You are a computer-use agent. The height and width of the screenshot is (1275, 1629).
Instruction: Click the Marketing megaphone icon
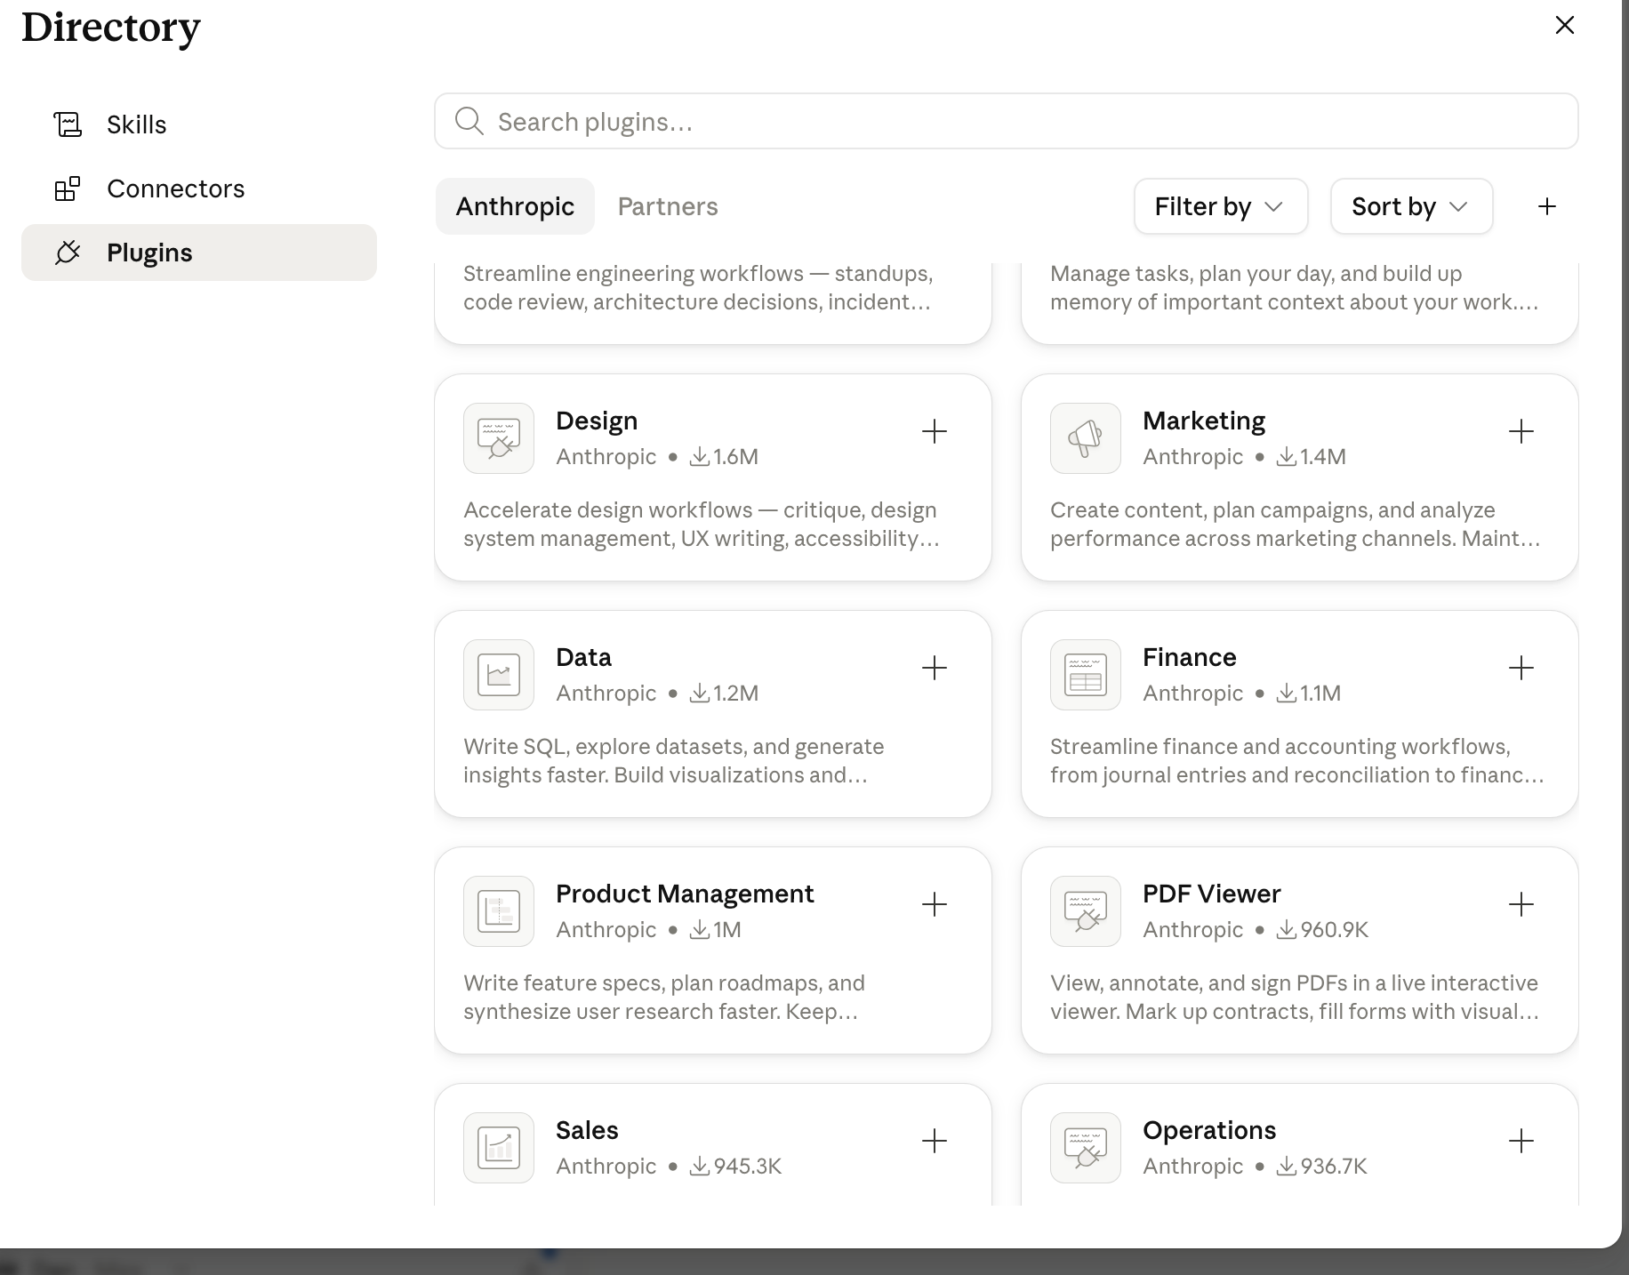click(1086, 438)
